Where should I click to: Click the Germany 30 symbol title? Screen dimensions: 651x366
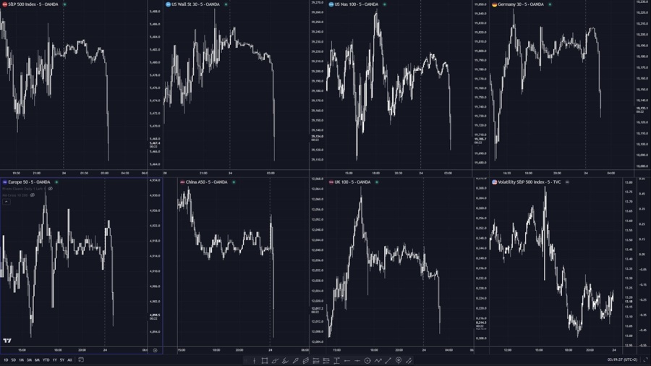pos(521,4)
